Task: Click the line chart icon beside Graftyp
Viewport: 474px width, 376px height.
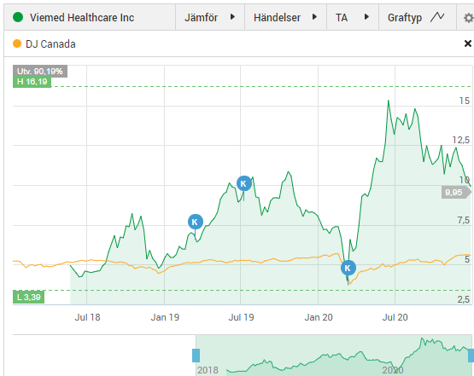Action: pos(437,17)
